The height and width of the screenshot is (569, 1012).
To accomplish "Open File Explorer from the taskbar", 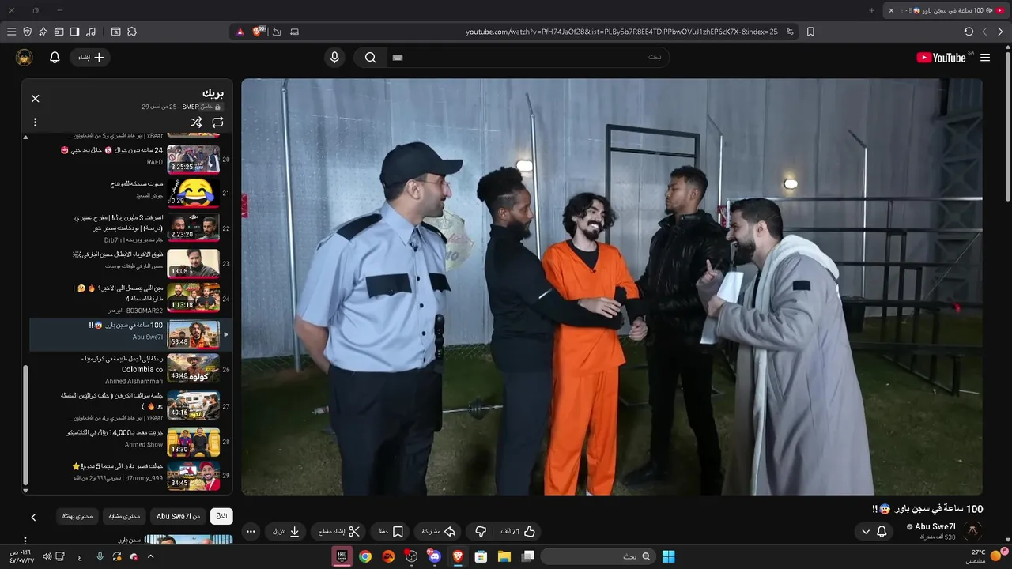I will tap(504, 556).
